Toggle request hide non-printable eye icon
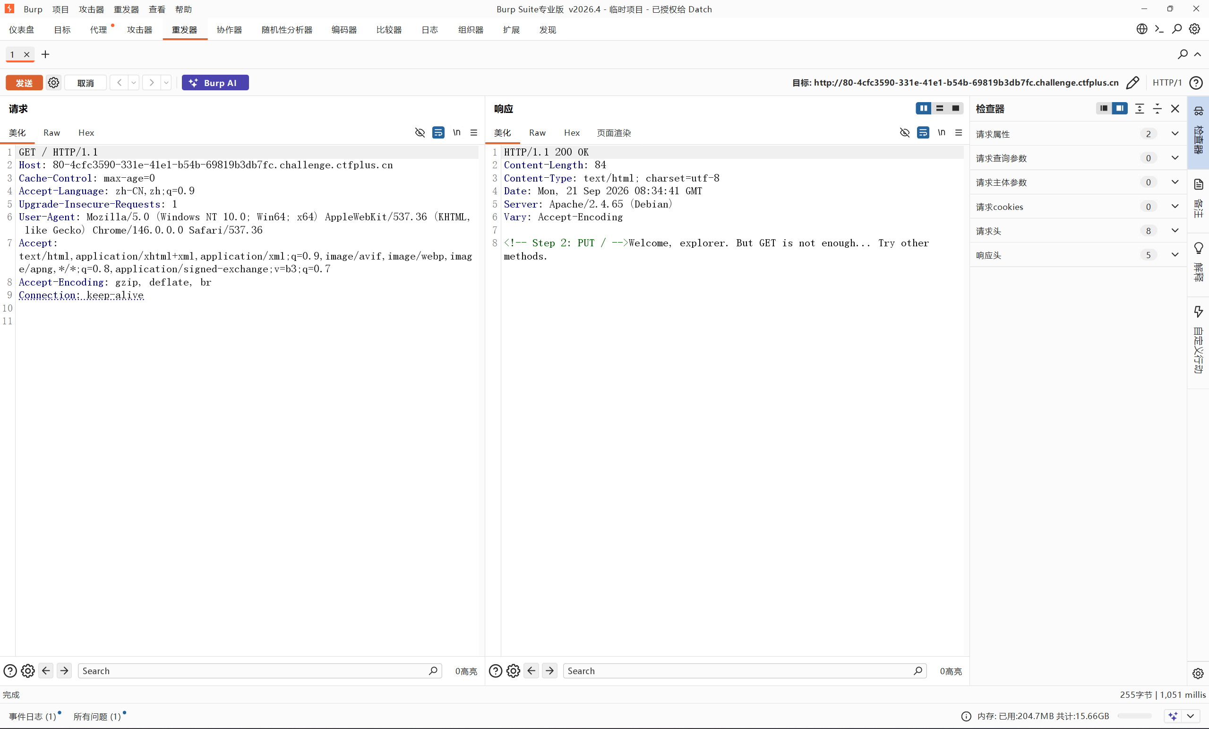 420,132
